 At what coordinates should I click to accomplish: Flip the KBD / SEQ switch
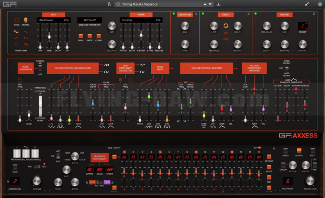tap(37, 167)
